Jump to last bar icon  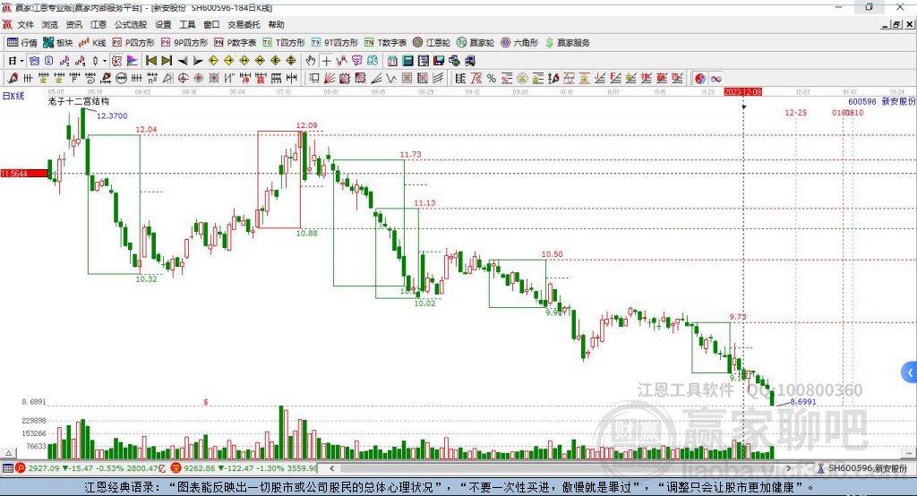pos(167,61)
